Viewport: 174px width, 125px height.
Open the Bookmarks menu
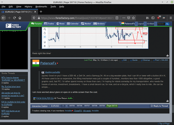click(x=41, y=7)
